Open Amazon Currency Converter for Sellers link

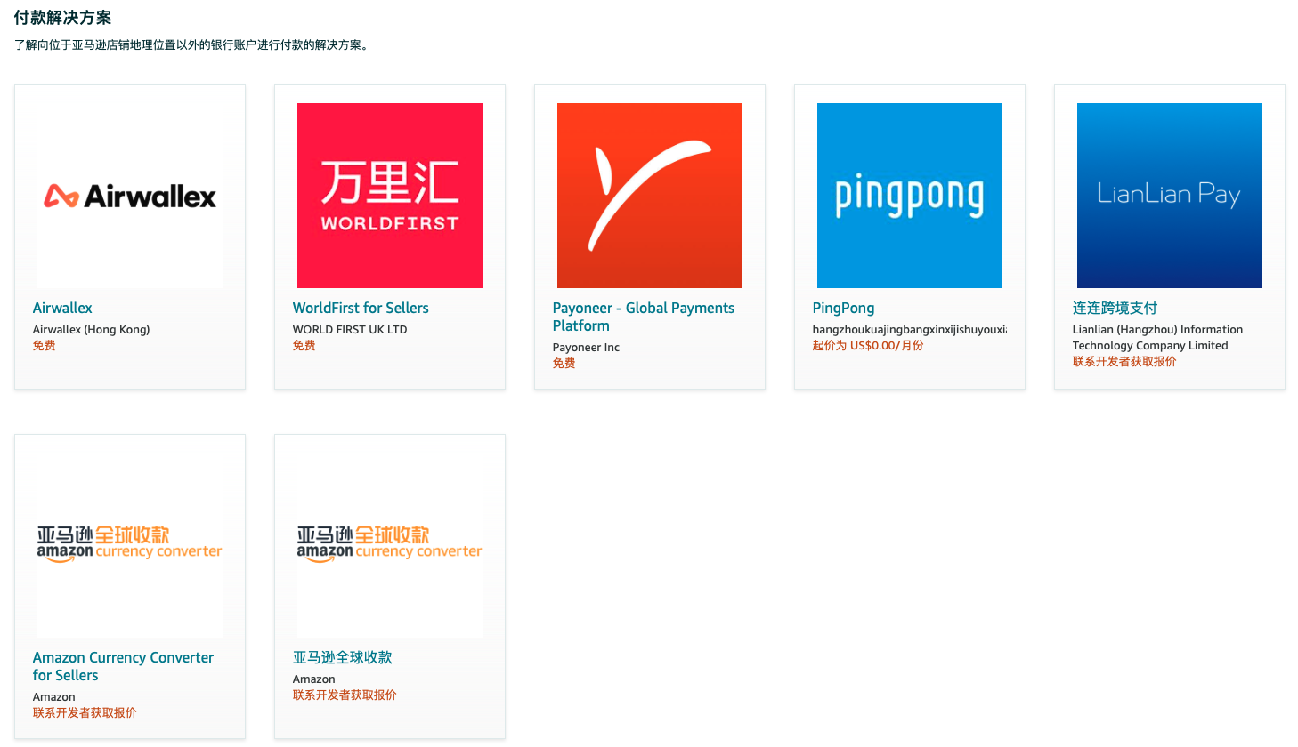pos(123,666)
